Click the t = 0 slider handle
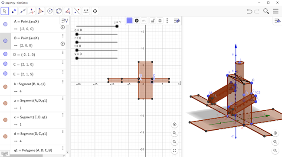This screenshot has height=157, width=282. pos(77,50)
